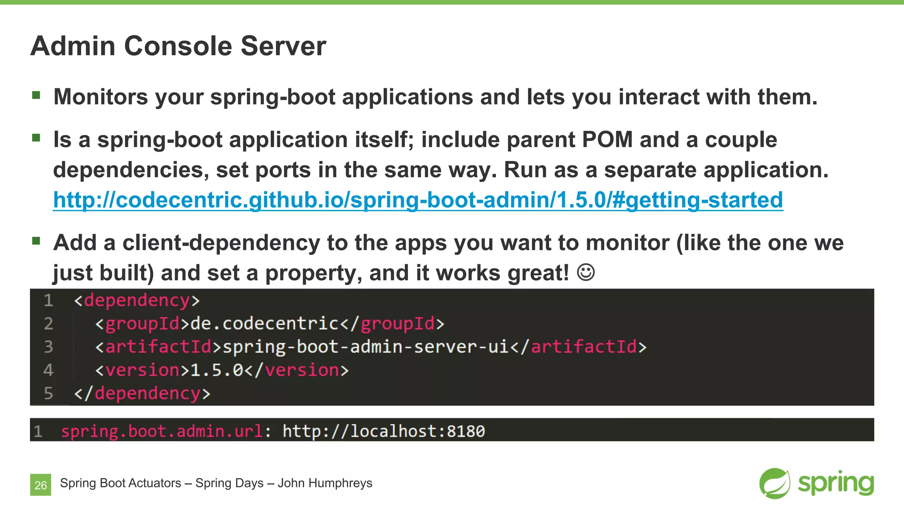904x509 pixels.
Task: Click line number 3 in code gutter
Action: click(x=48, y=346)
